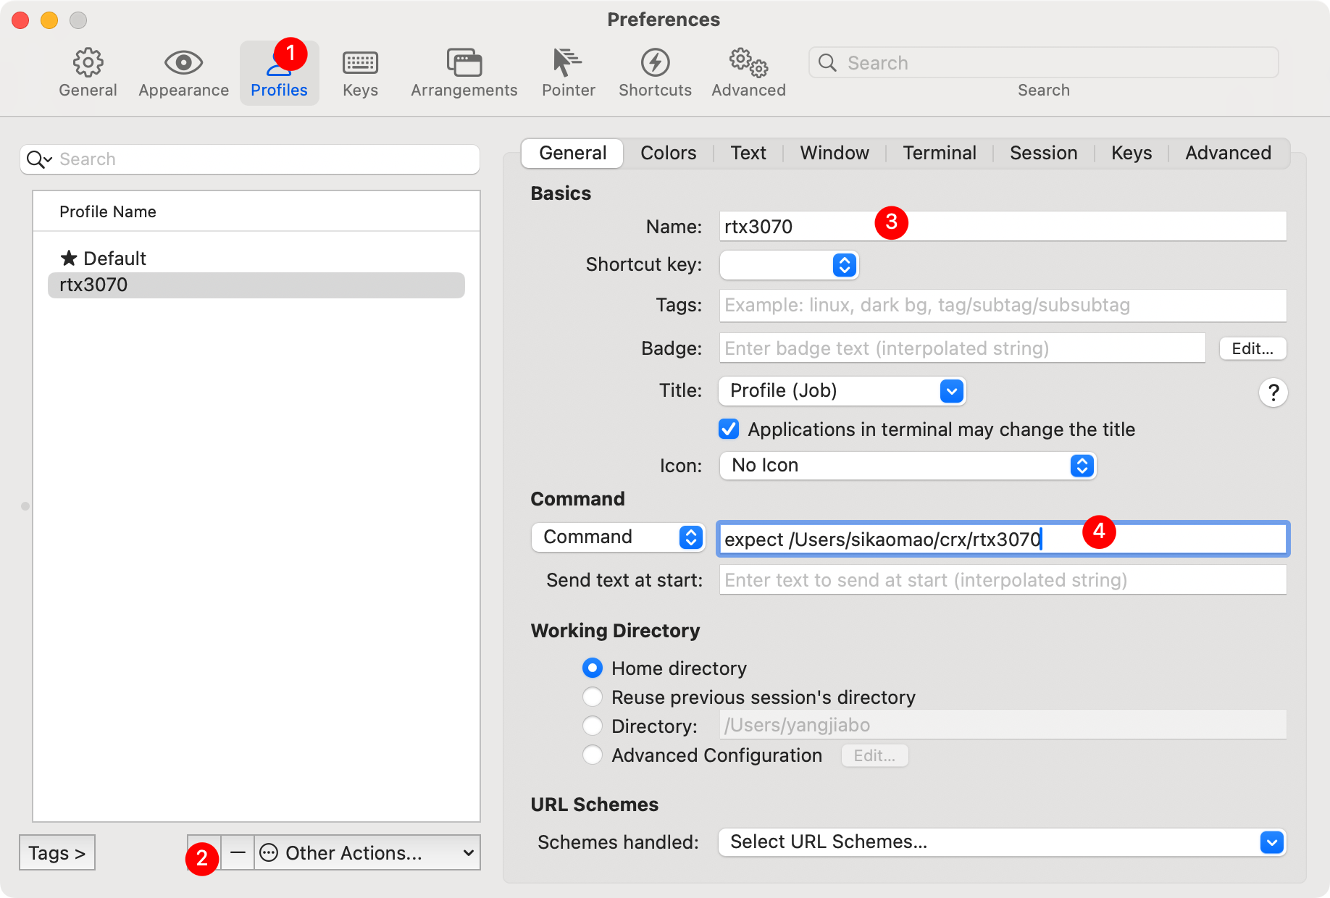This screenshot has width=1330, height=898.
Task: Click the help question mark button
Action: click(1273, 393)
